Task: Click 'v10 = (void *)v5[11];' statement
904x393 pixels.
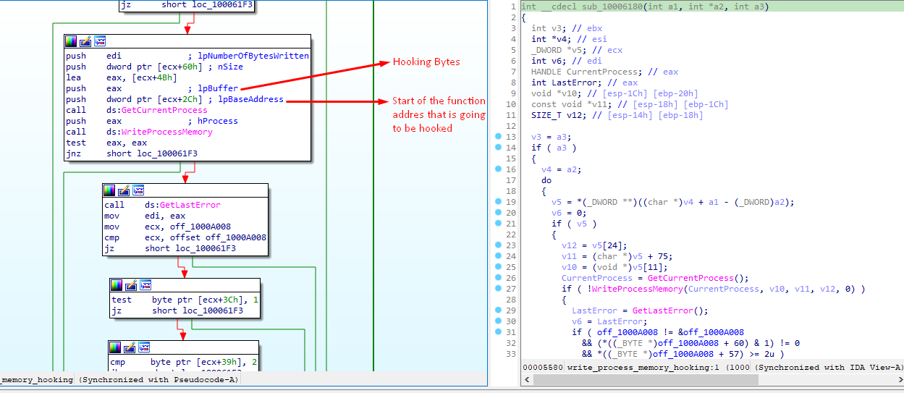Action: click(x=615, y=267)
